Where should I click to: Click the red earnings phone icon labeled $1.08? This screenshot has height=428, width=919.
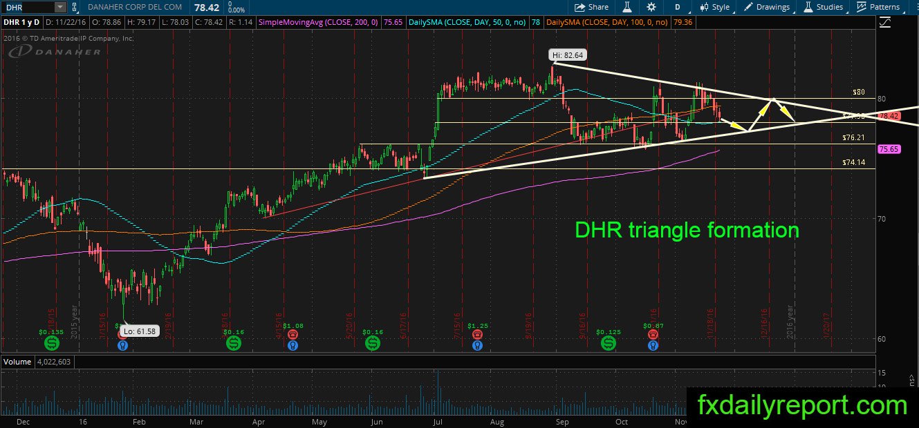pyautogui.click(x=293, y=334)
